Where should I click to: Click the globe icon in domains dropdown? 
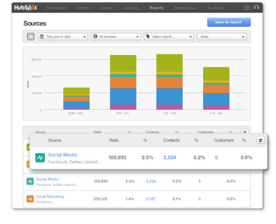pyautogui.click(x=95, y=36)
